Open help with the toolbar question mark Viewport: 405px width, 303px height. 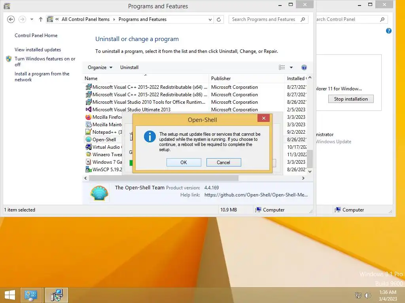pos(304,67)
